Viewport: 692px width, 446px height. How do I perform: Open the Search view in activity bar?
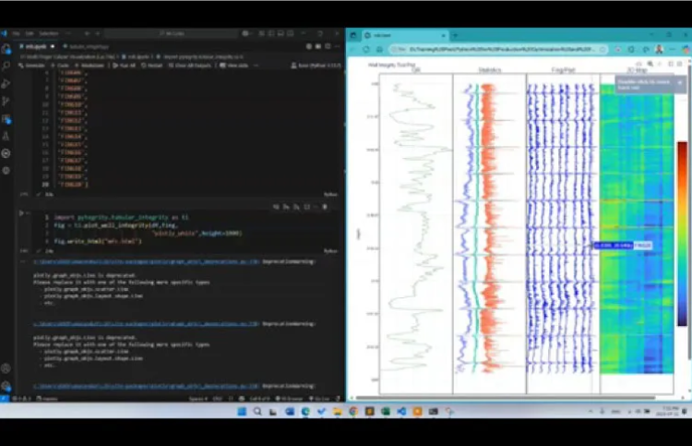point(6,66)
